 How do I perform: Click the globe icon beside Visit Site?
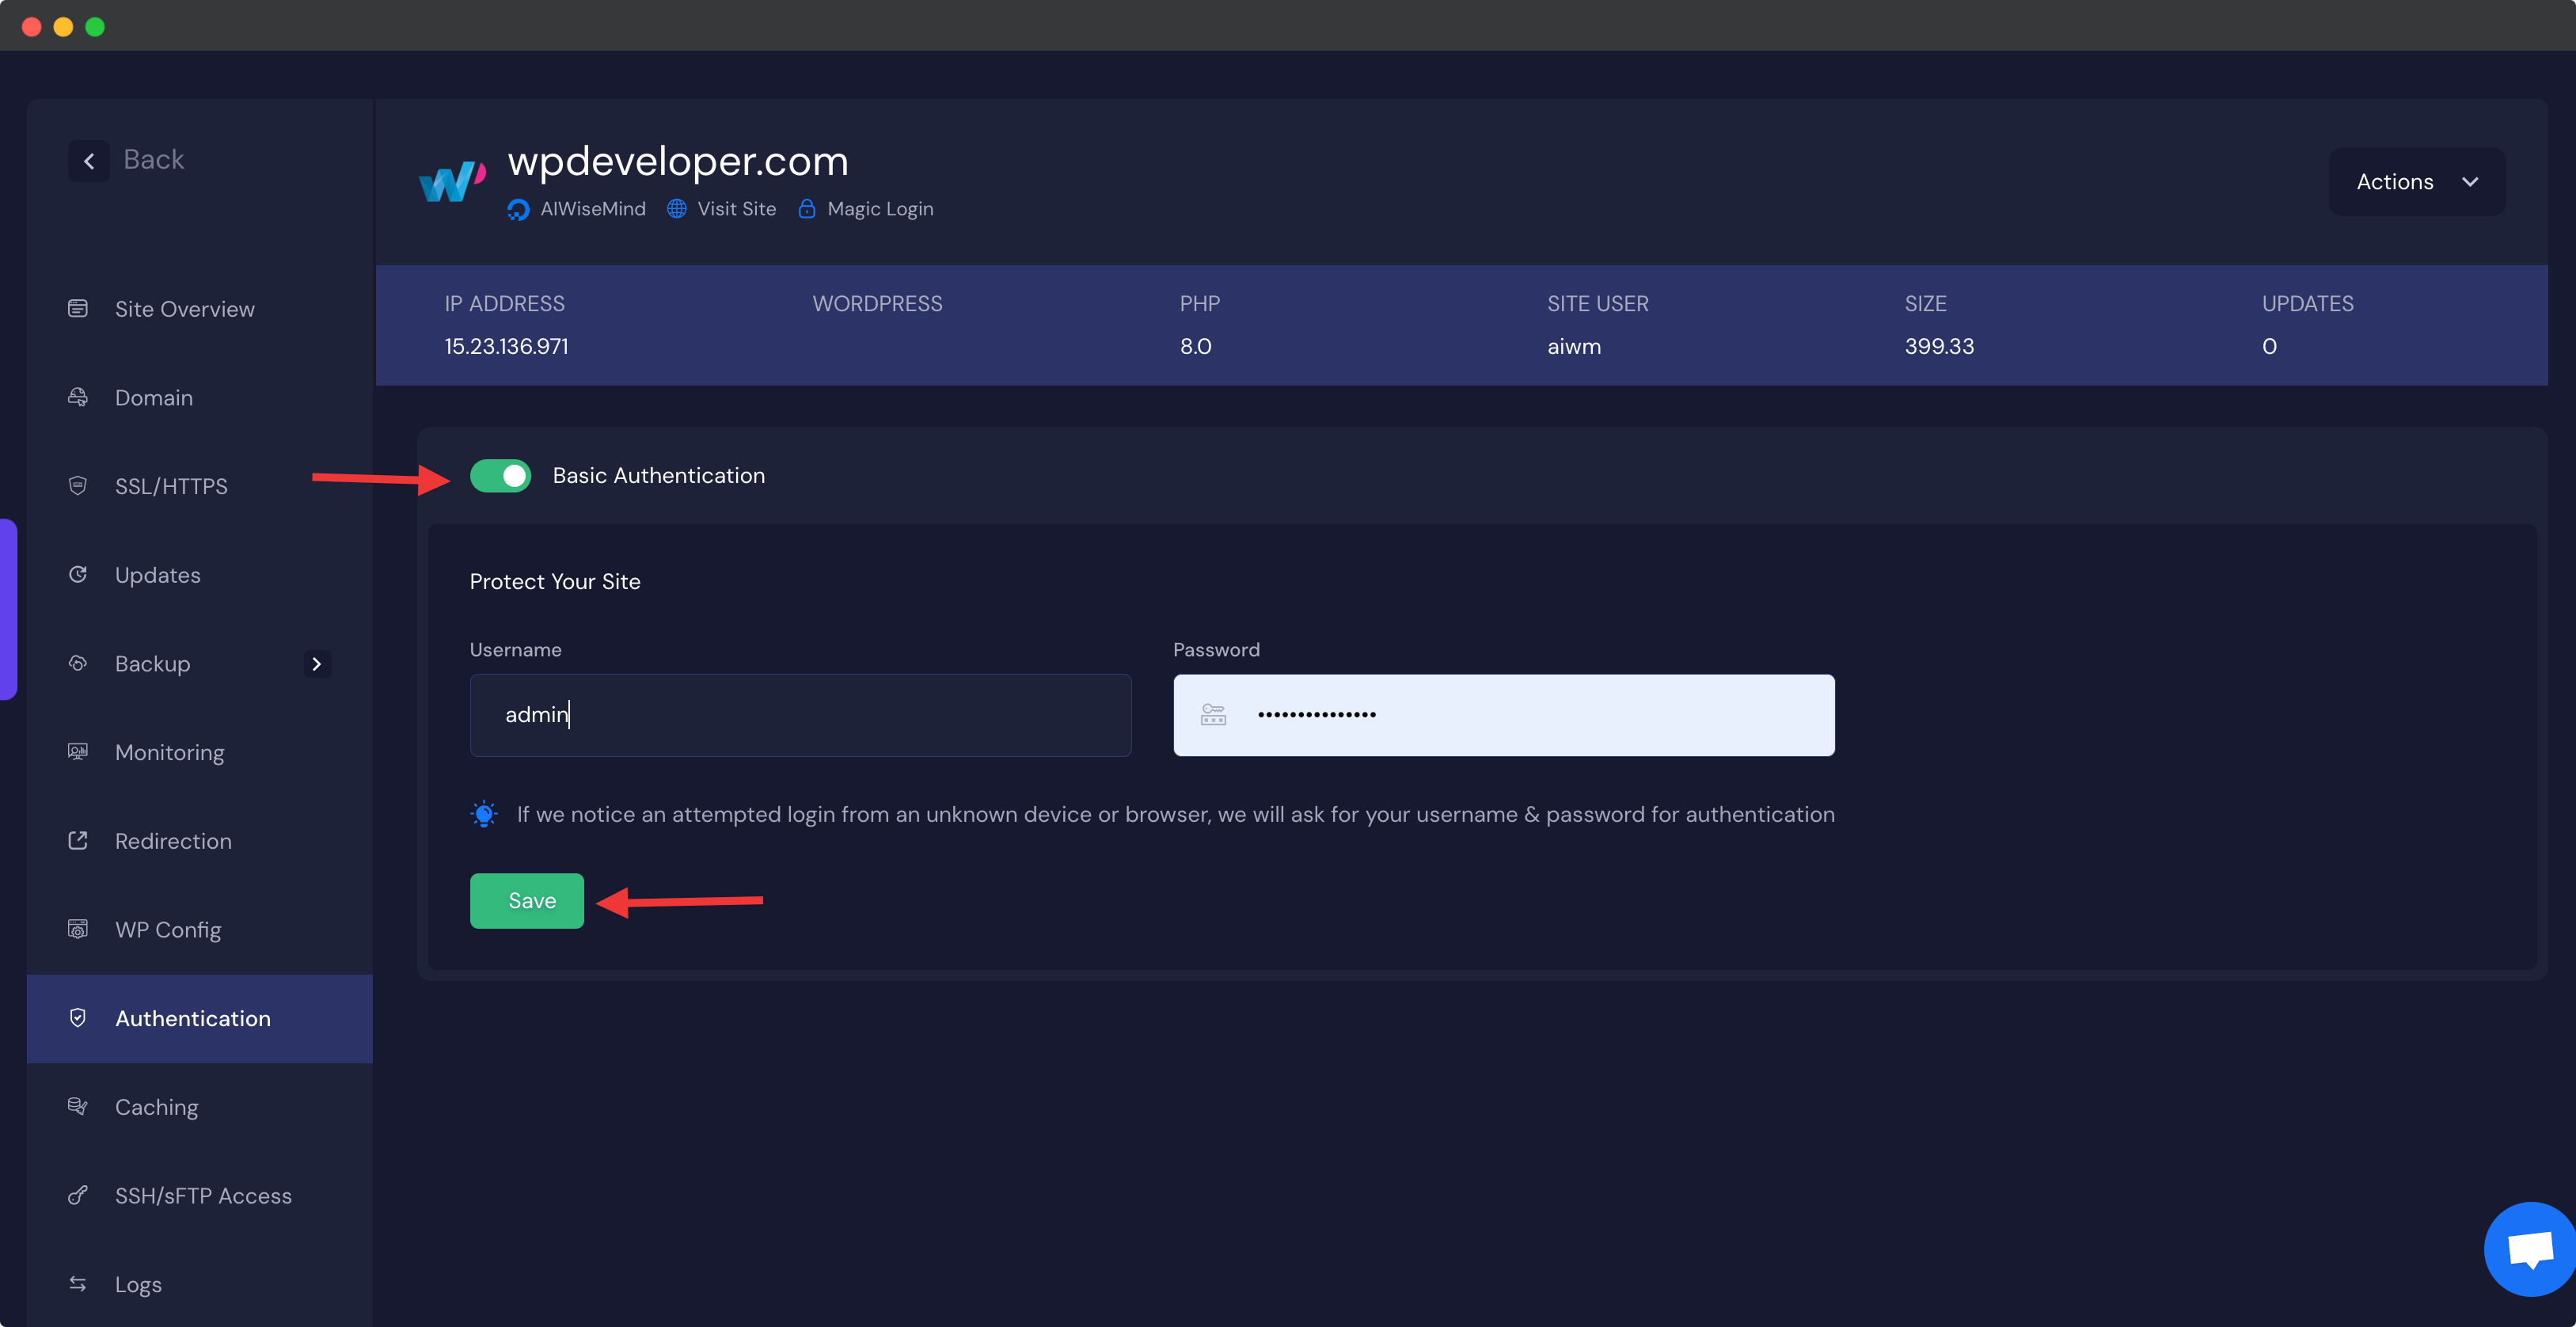pyautogui.click(x=677, y=209)
